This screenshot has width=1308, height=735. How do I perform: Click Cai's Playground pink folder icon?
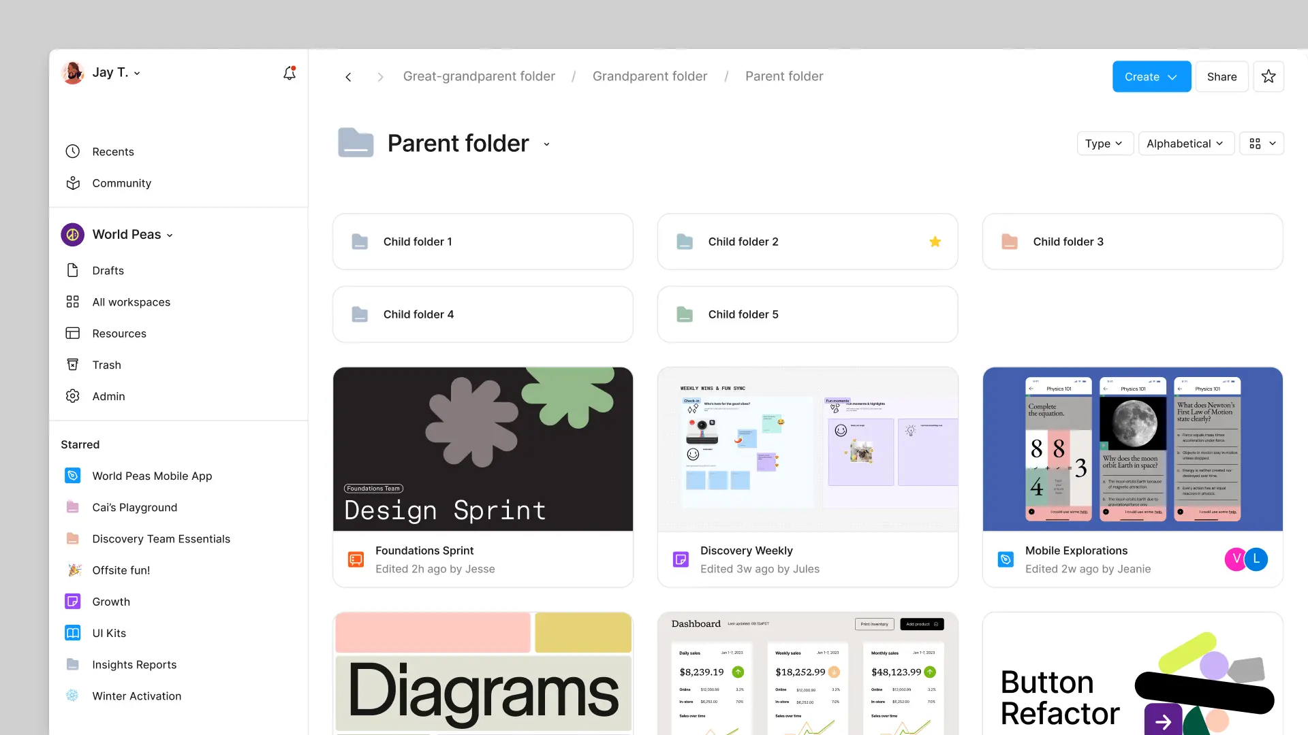(73, 507)
